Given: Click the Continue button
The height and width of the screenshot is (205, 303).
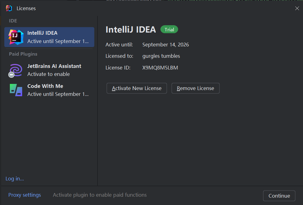Looking at the screenshot, I should point(279,196).
